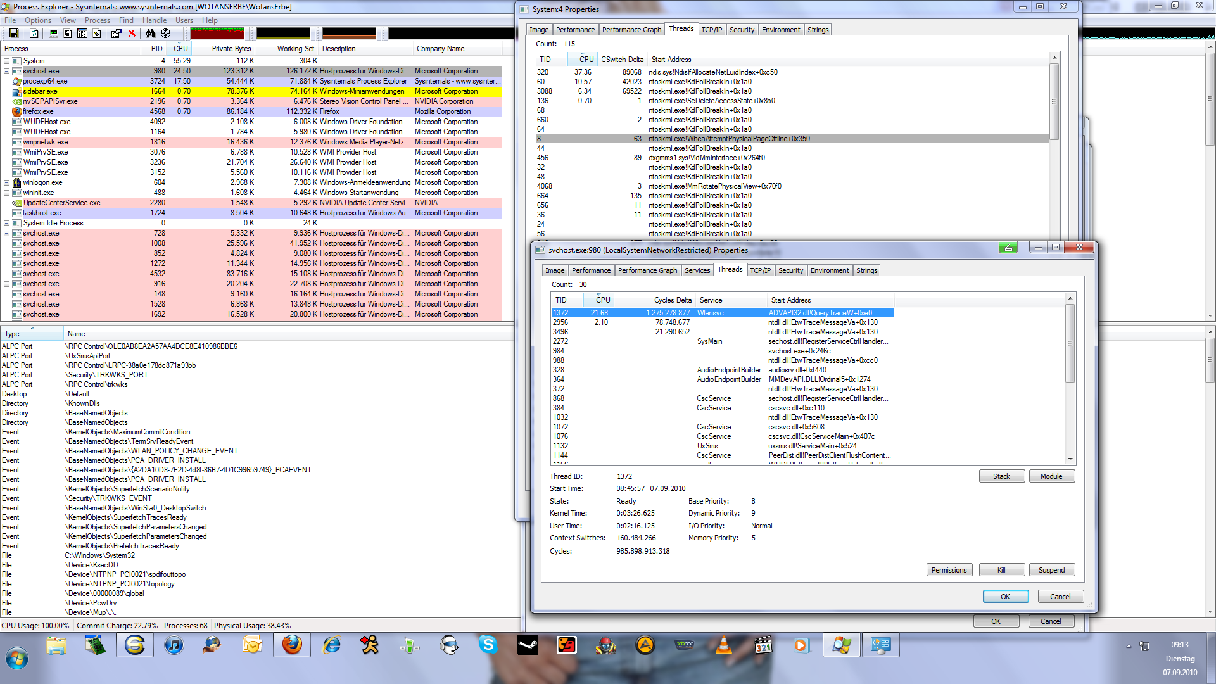1216x684 pixels.
Task: Click the Refresh Now toolbar icon
Action: coord(34,33)
